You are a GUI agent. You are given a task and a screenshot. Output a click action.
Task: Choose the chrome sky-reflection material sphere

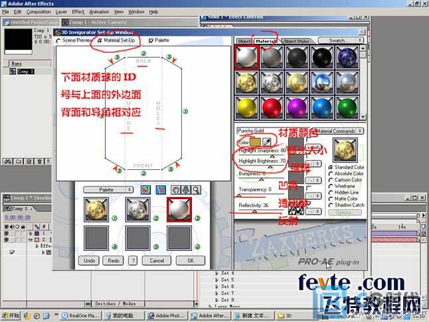tap(322, 82)
